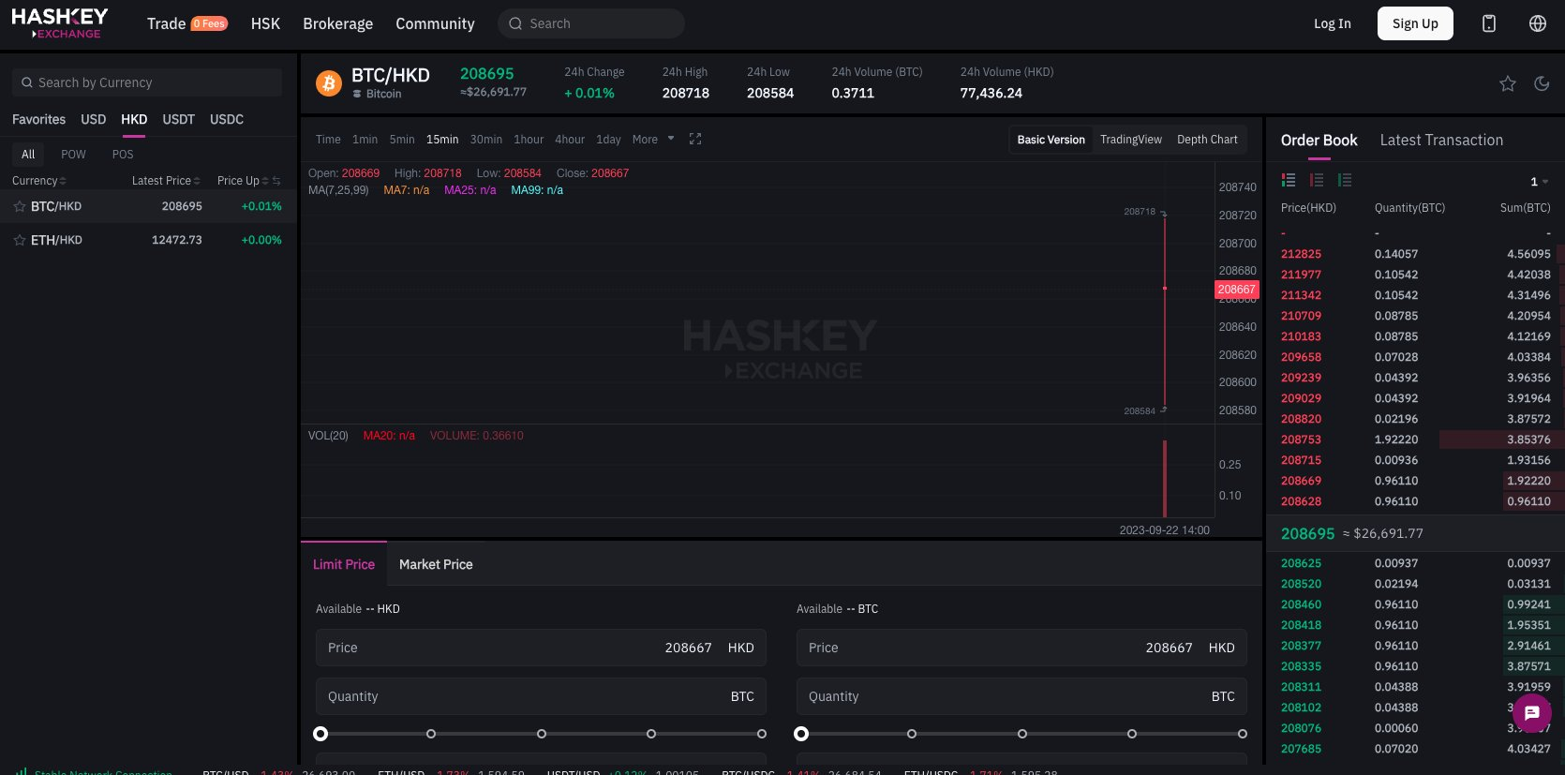Select the 1hour chart interval
This screenshot has height=775, width=1565.
529,140
